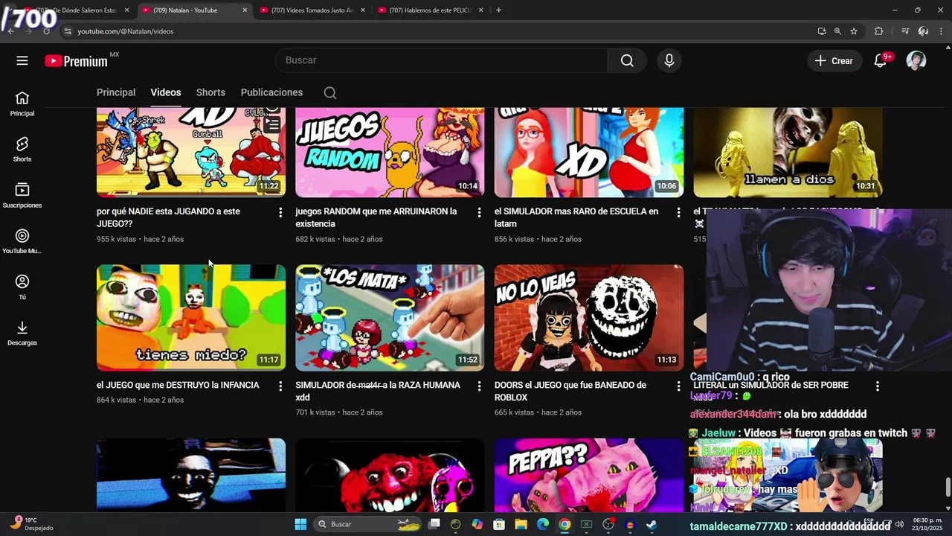Open options for 'SIMULADOR de SER POBRE' video

pos(878,386)
